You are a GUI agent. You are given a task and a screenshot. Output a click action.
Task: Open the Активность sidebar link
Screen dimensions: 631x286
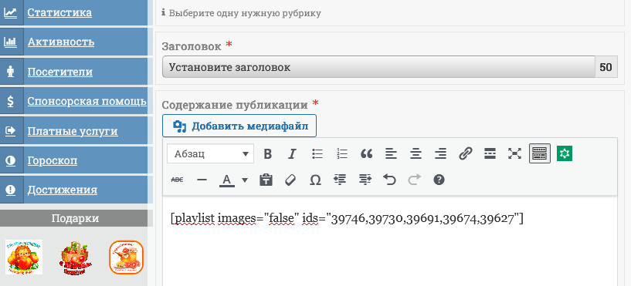coord(61,42)
